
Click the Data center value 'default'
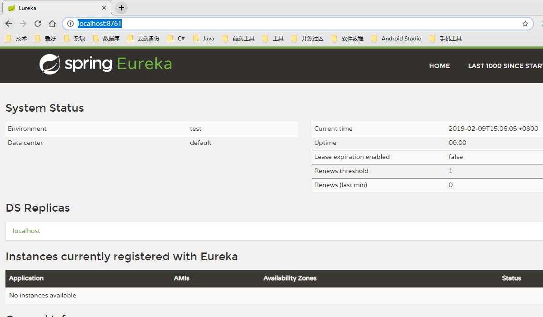click(200, 143)
